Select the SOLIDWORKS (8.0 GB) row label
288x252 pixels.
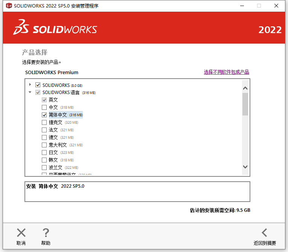tap(62, 85)
